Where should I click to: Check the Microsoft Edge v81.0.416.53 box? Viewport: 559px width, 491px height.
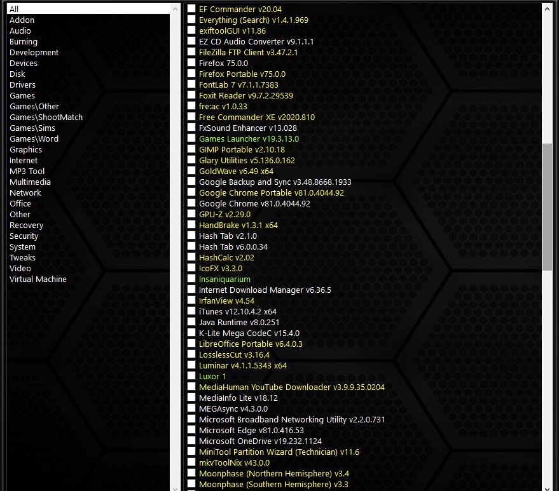[191, 430]
